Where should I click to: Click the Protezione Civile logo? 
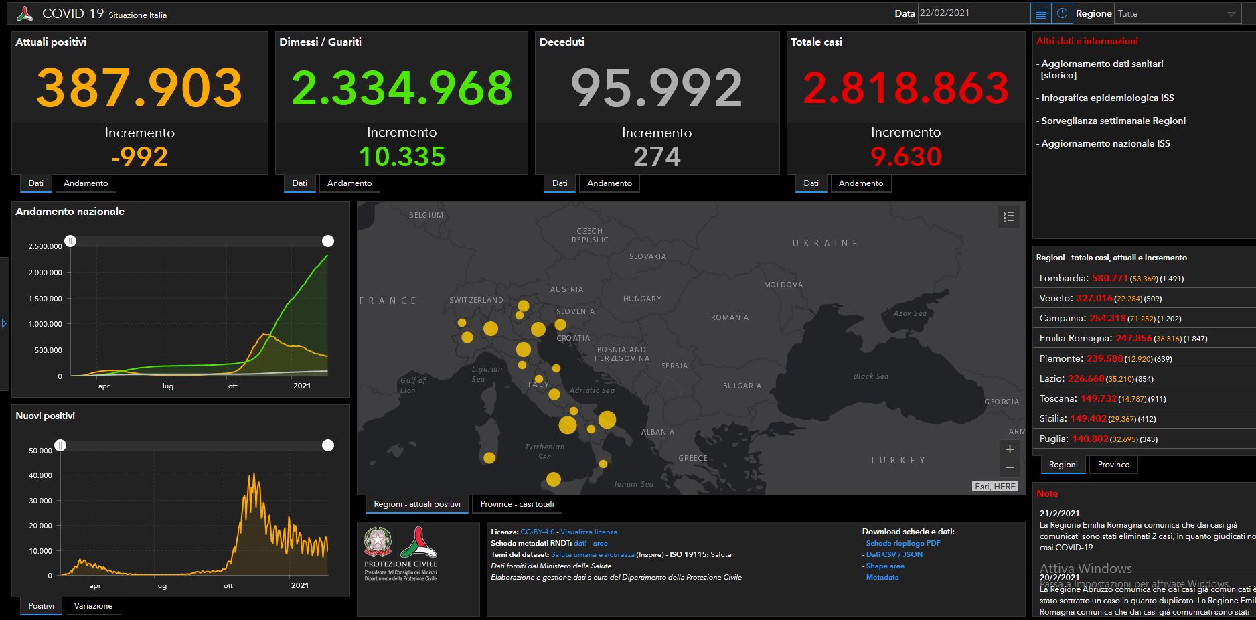(400, 554)
